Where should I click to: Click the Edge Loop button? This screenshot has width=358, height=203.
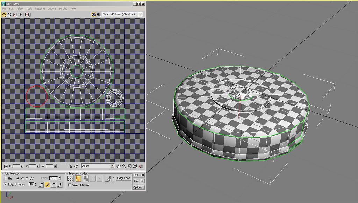coord(123,178)
